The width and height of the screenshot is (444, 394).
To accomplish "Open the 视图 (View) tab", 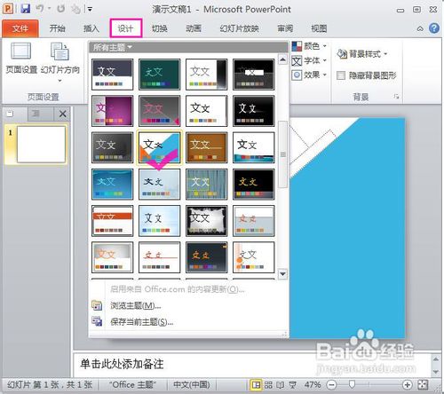I will 319,28.
